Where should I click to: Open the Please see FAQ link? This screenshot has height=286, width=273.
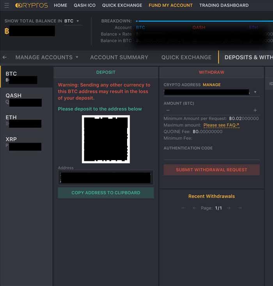pos(221,125)
